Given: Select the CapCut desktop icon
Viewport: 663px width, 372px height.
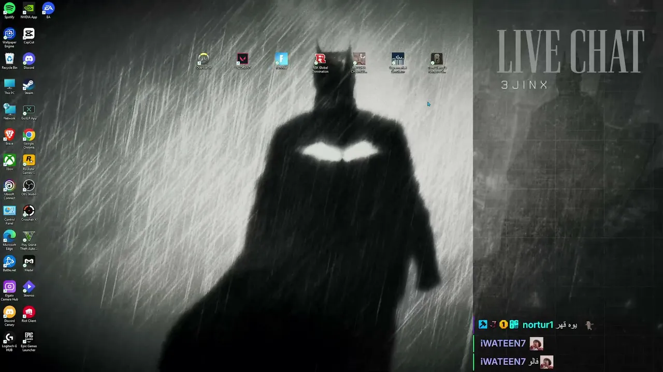Looking at the screenshot, I should 29,36.
